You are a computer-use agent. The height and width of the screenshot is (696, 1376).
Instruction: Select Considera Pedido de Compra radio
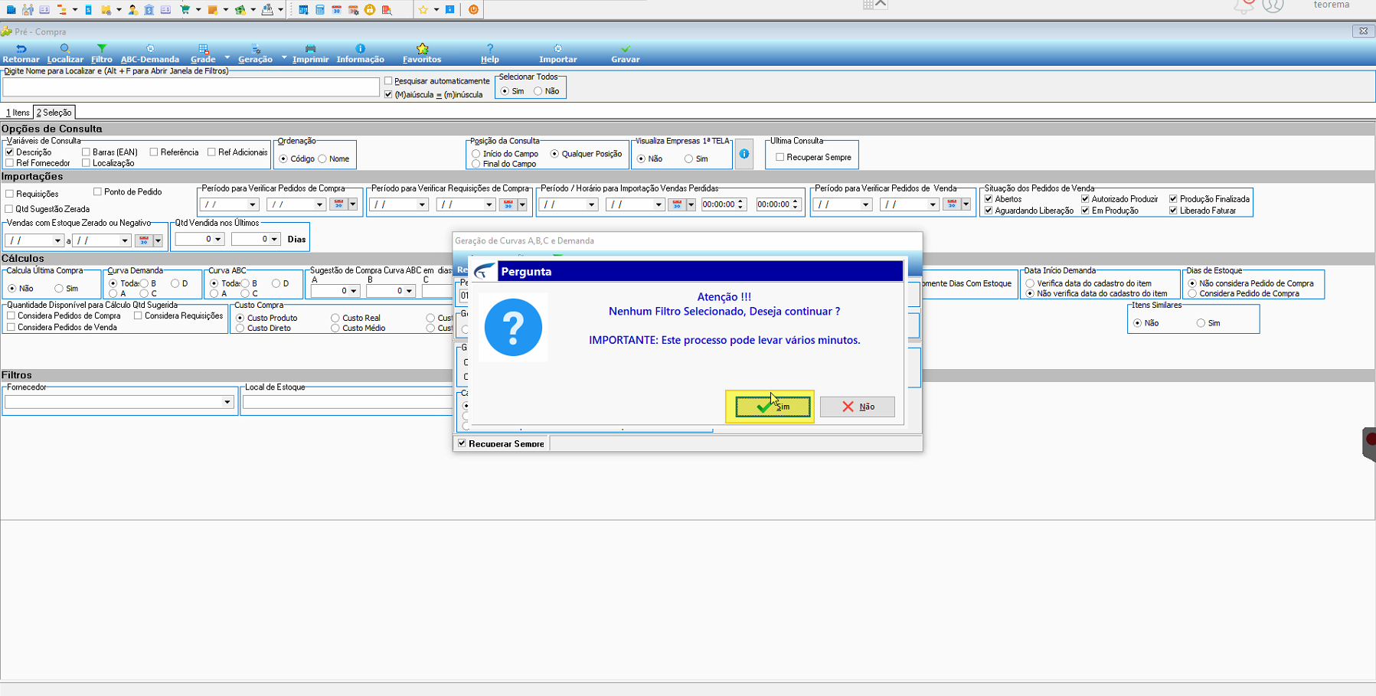pos(1192,294)
